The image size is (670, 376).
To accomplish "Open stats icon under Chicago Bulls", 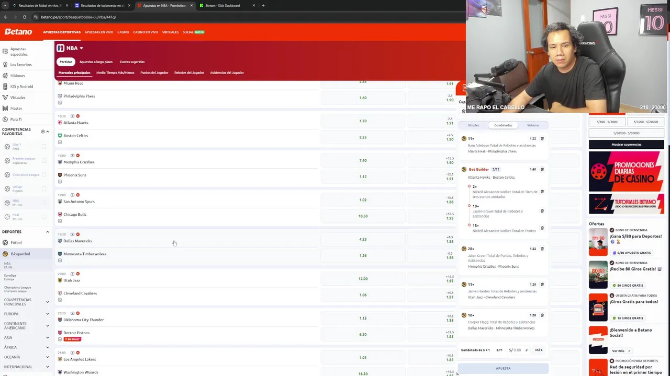I will [x=60, y=221].
